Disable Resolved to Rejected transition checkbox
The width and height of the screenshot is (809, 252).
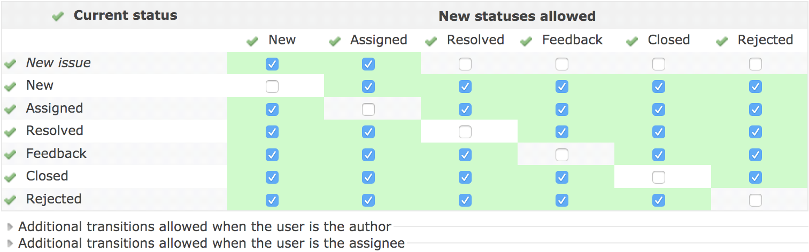point(756,132)
